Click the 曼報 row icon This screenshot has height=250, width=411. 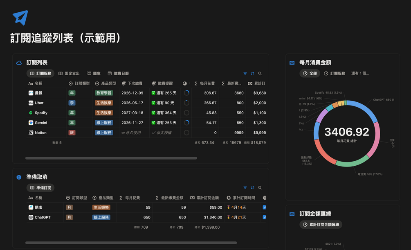(31, 93)
